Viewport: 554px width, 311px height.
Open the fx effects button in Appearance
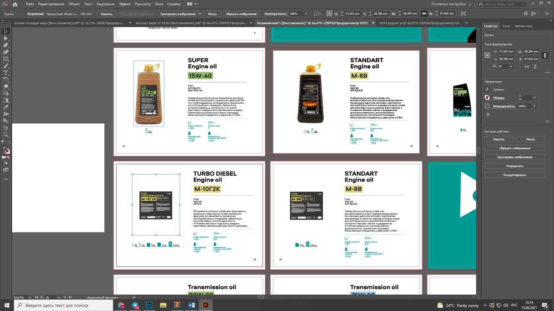tap(488, 114)
